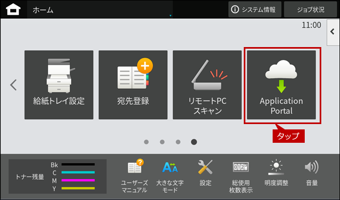Go to the Home house icon
340x200 pixels.
[13, 10]
